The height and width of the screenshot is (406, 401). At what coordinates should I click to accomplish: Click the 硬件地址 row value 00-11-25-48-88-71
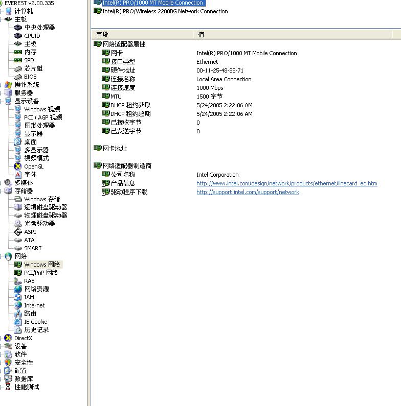coord(220,70)
